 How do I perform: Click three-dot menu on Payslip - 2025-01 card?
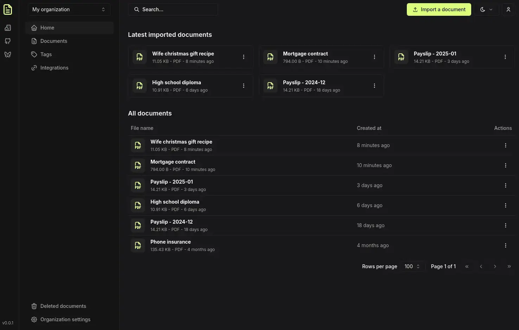point(505,57)
